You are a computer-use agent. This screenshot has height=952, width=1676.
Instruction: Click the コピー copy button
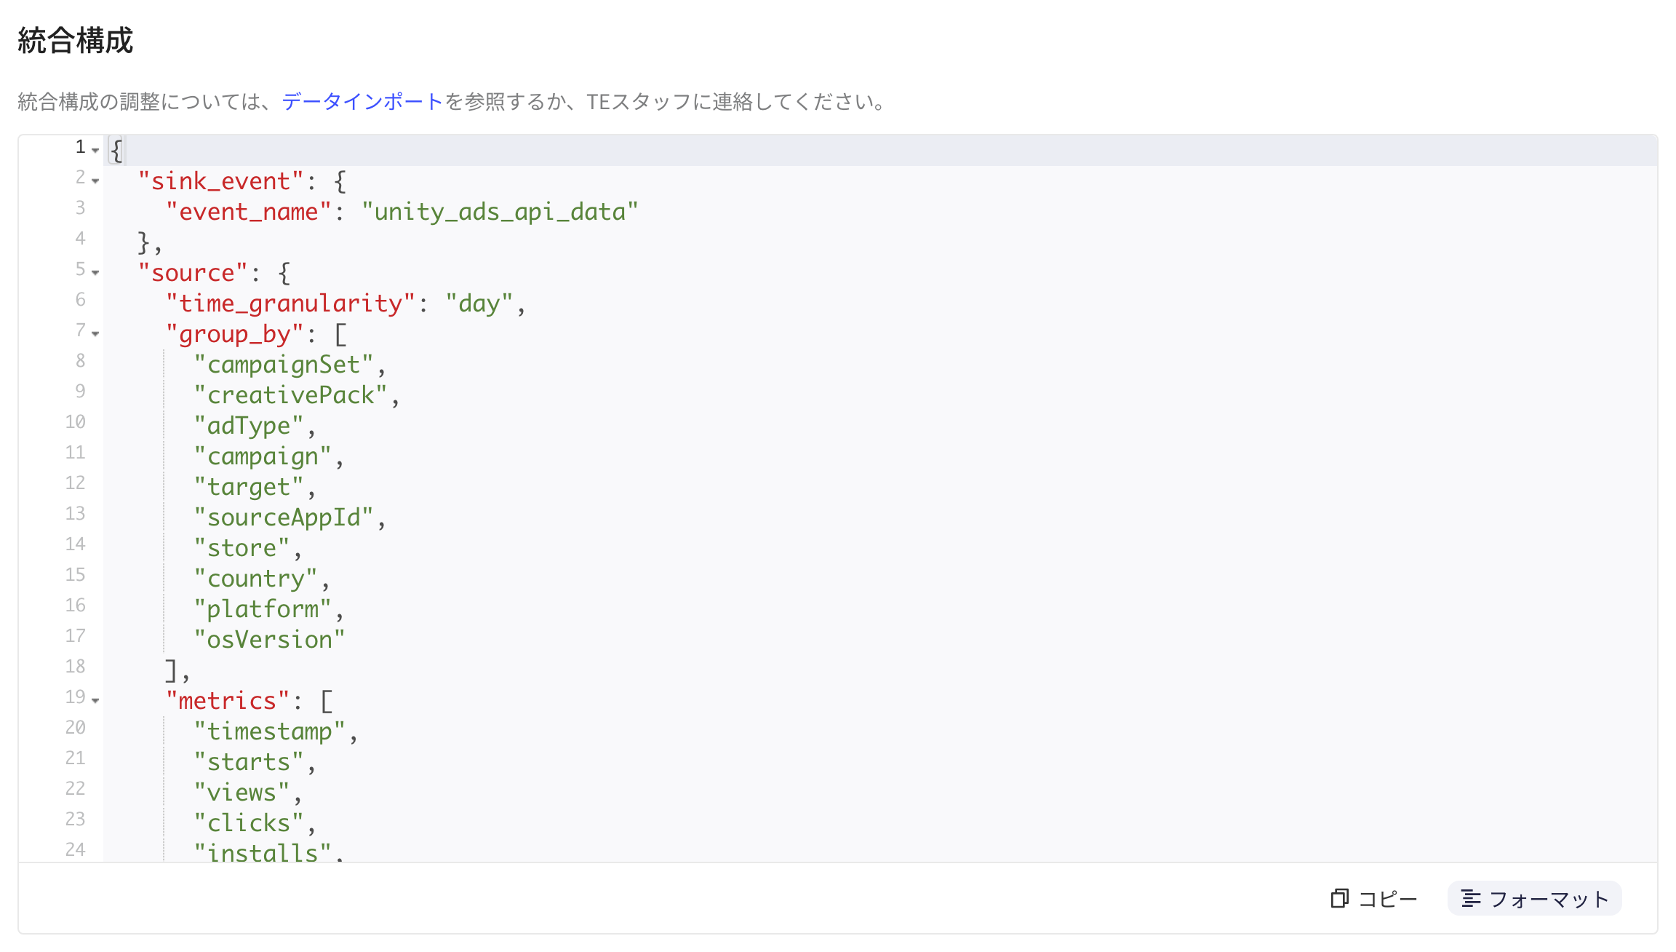point(1374,899)
